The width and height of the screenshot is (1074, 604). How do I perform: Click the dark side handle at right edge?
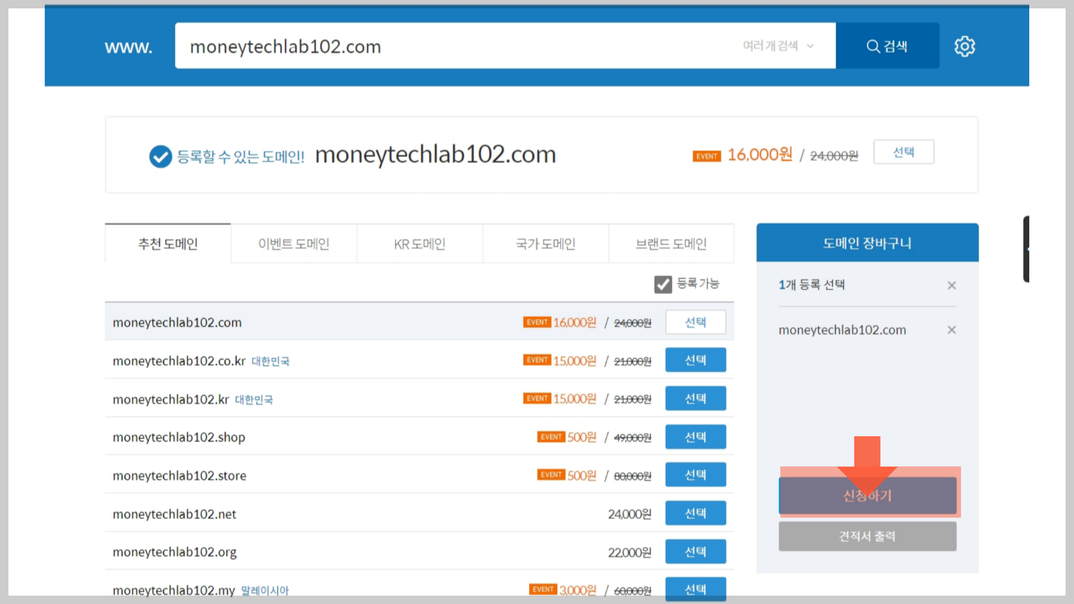(x=1026, y=249)
